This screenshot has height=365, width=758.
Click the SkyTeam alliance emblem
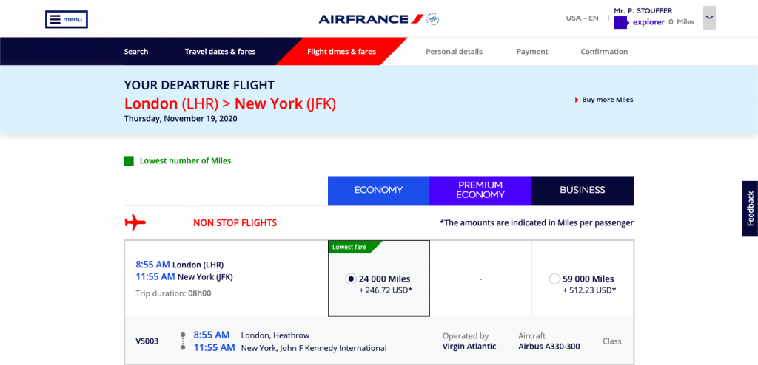pyautogui.click(x=433, y=19)
